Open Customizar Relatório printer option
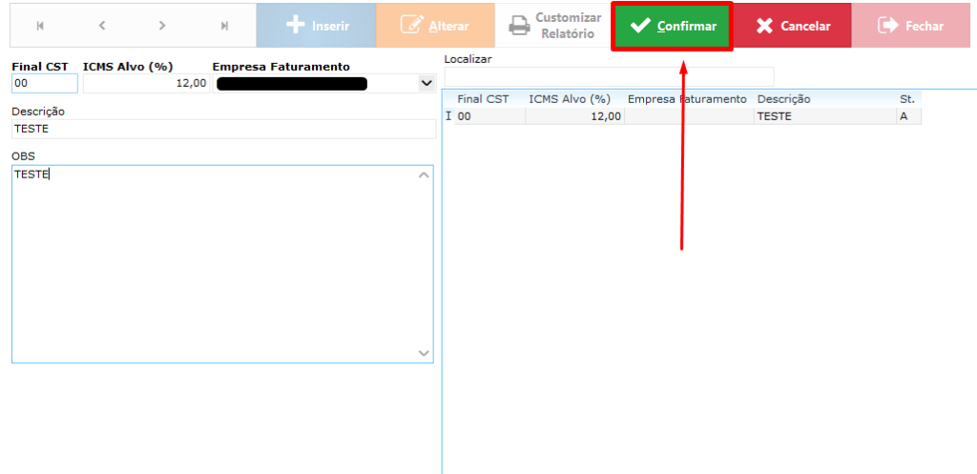This screenshot has width=977, height=474. click(554, 26)
